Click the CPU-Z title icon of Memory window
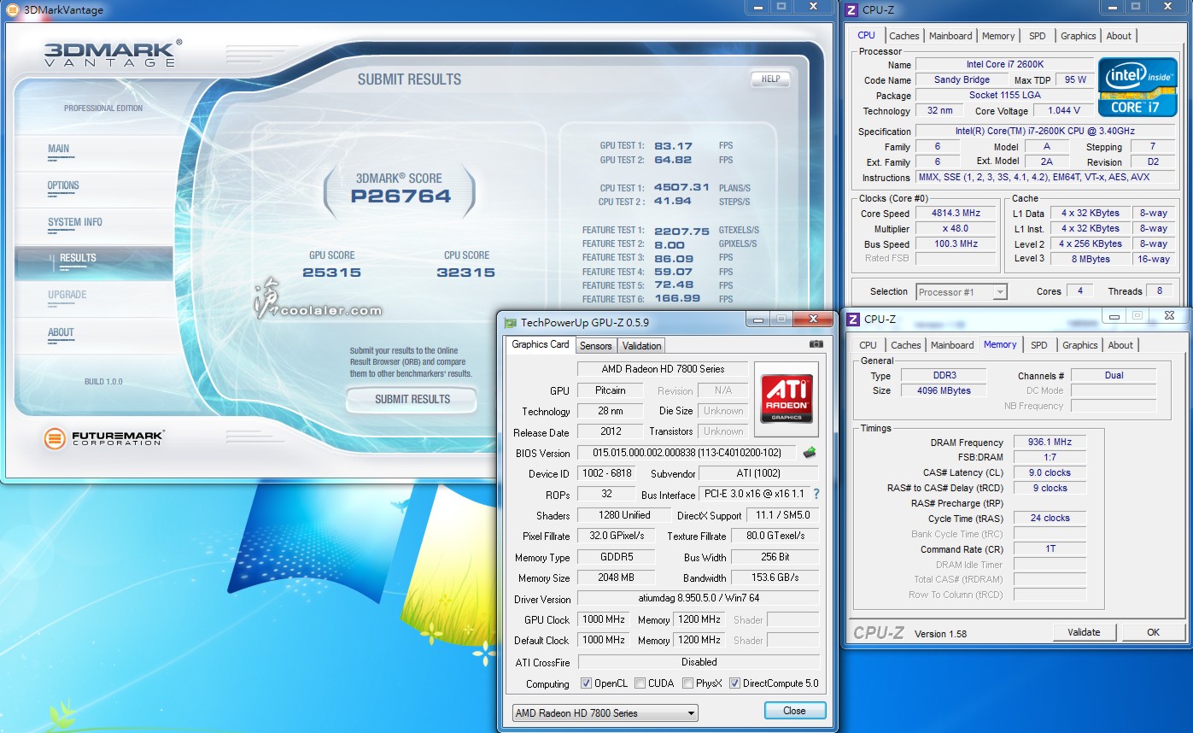This screenshot has width=1193, height=733. pyautogui.click(x=852, y=319)
